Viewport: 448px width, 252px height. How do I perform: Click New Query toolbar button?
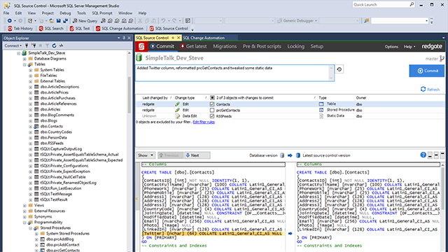click(x=85, y=21)
